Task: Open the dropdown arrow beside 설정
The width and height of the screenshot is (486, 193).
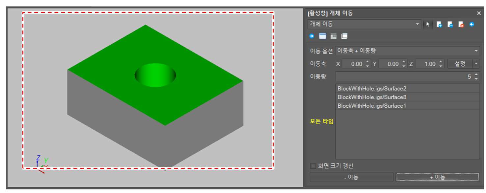Action: (x=476, y=64)
